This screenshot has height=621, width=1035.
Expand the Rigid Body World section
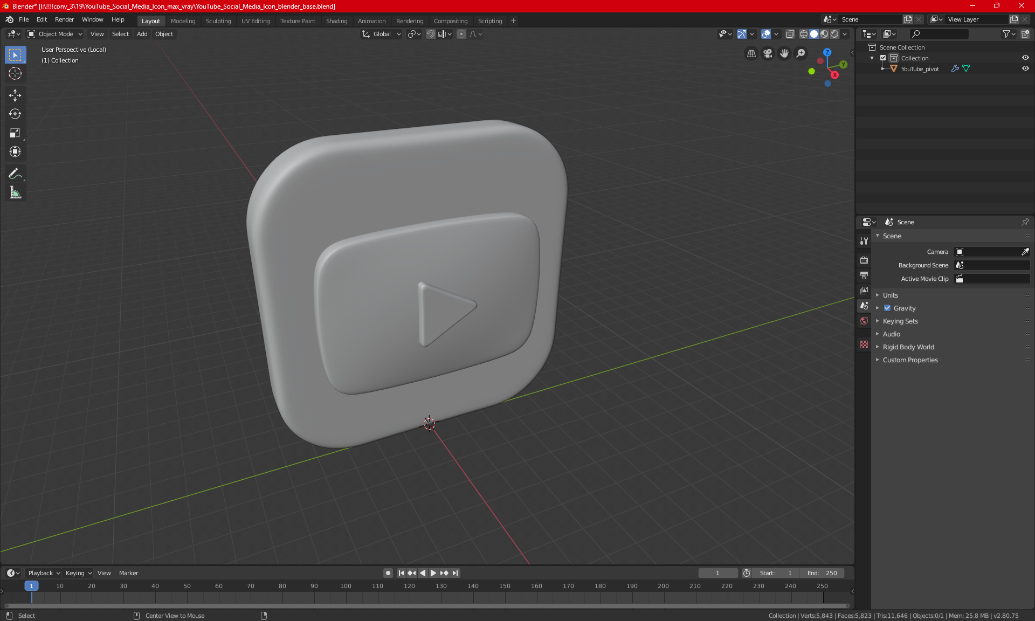tap(879, 347)
